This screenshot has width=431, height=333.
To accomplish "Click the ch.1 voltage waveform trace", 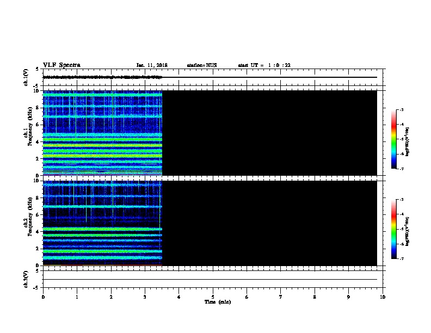I will pyautogui.click(x=102, y=77).
